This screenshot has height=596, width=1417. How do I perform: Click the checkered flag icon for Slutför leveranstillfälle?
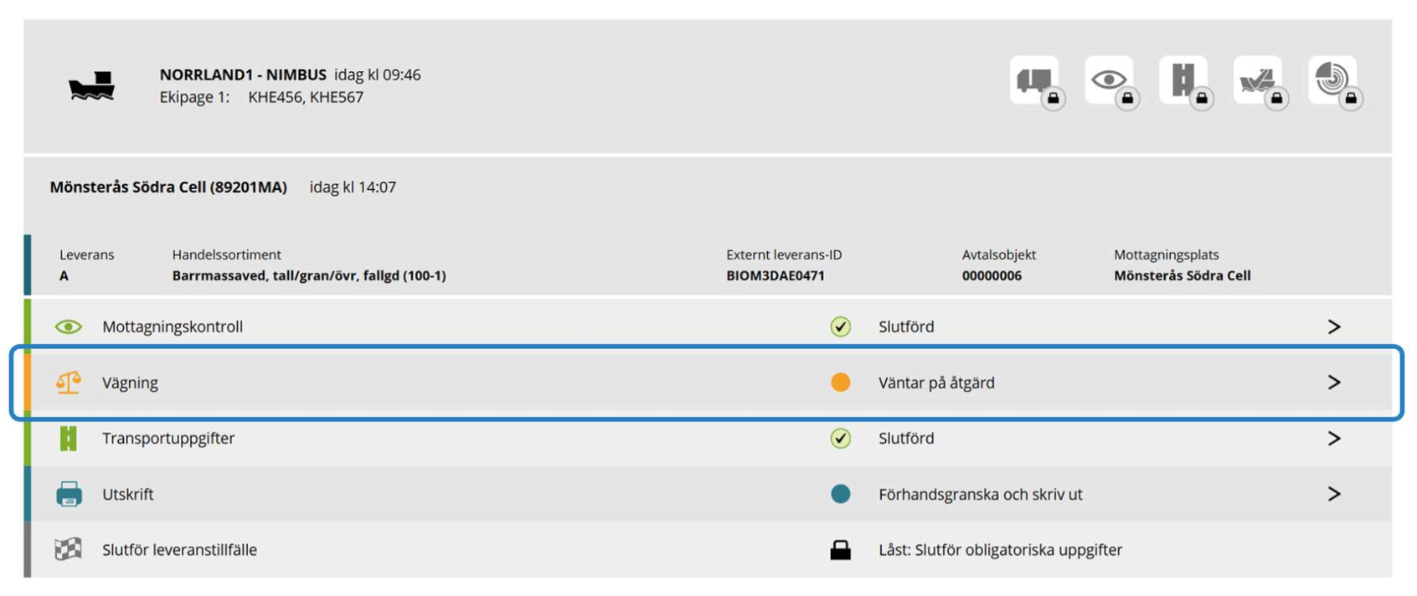(69, 550)
